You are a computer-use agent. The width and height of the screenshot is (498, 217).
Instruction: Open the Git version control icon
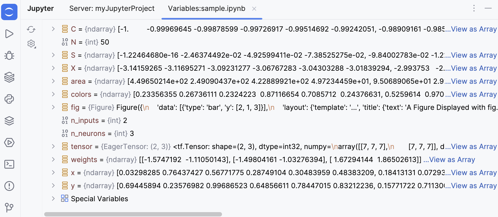pyautogui.click(x=9, y=208)
